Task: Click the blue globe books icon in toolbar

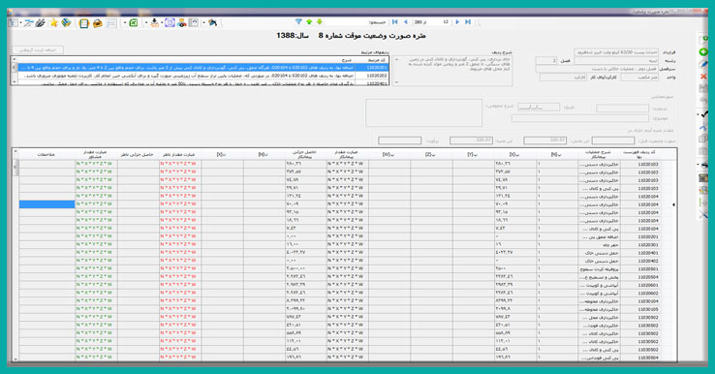Action: click(67, 22)
